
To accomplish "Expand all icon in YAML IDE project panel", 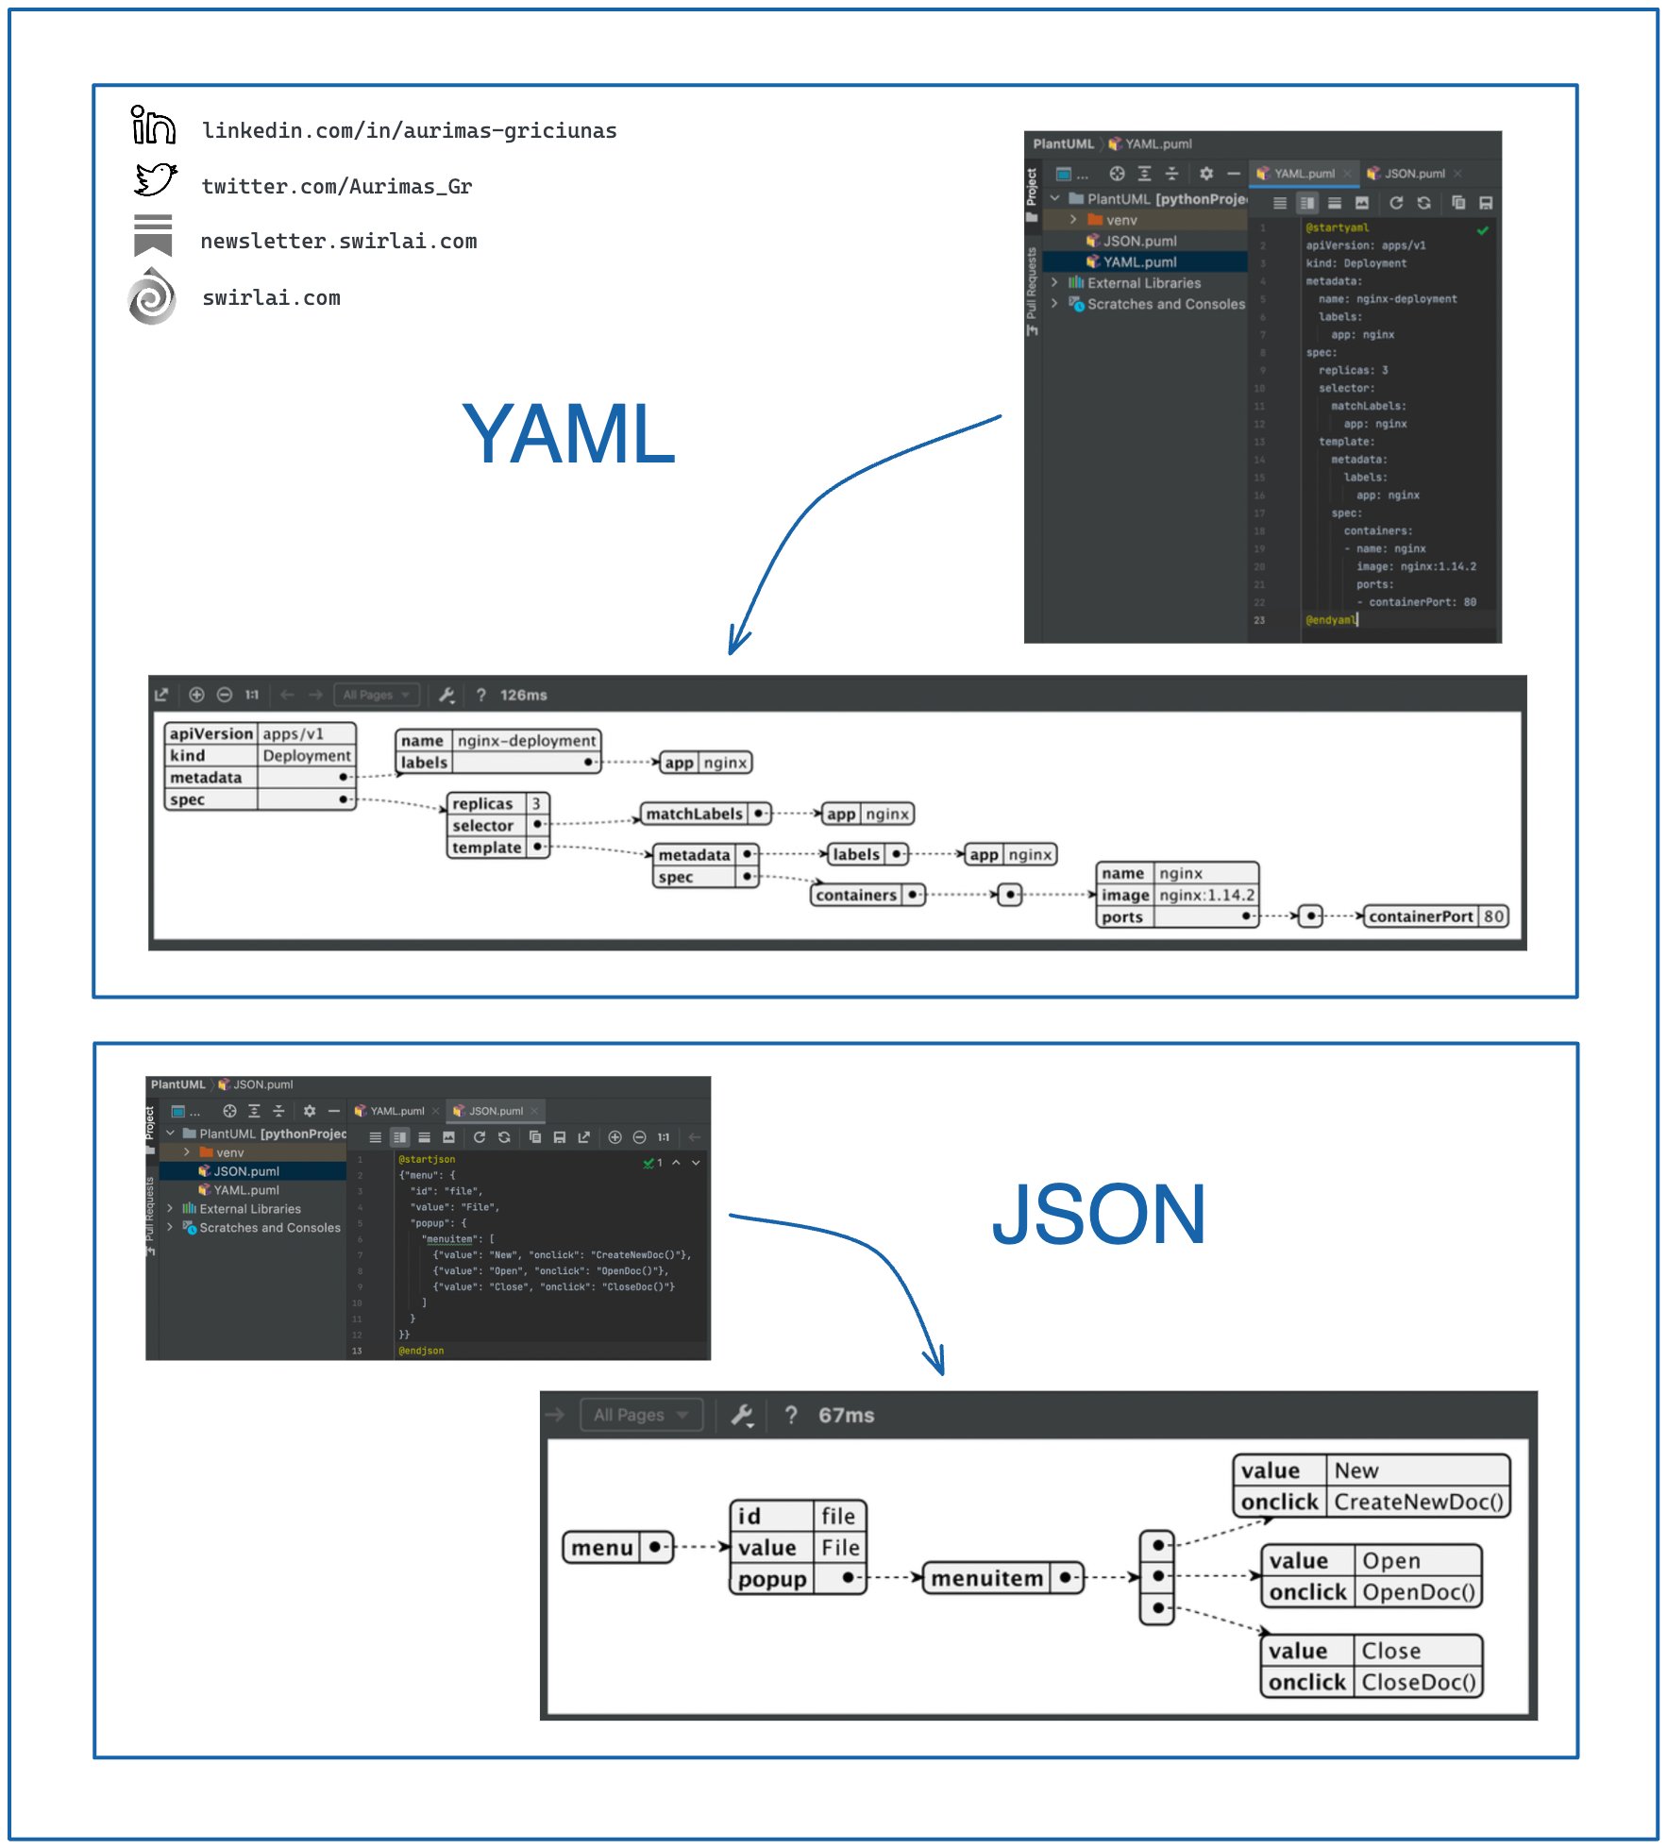I will 1144,174.
